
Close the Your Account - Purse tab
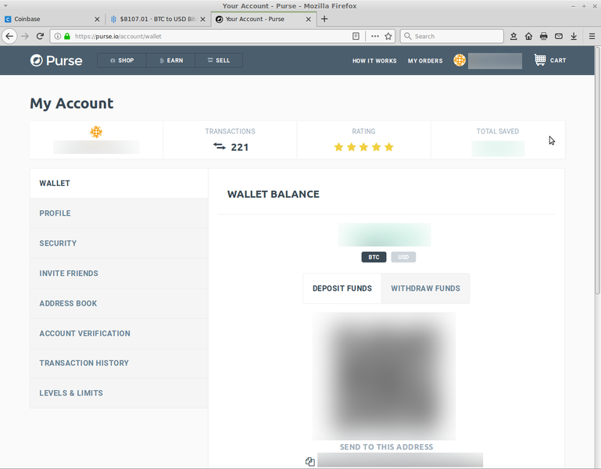pos(308,20)
